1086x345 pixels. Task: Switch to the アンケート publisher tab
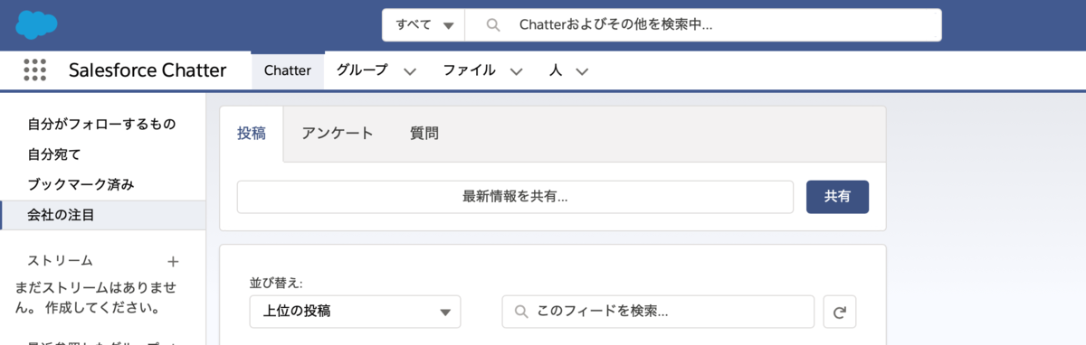coord(338,134)
